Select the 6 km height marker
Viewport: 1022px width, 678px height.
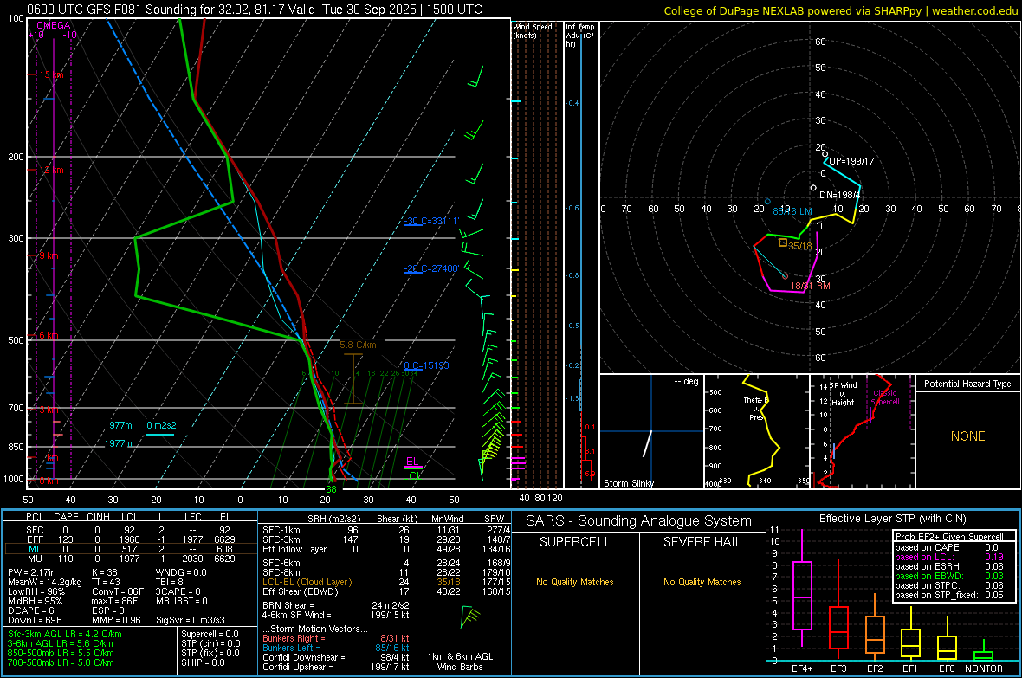tap(49, 335)
